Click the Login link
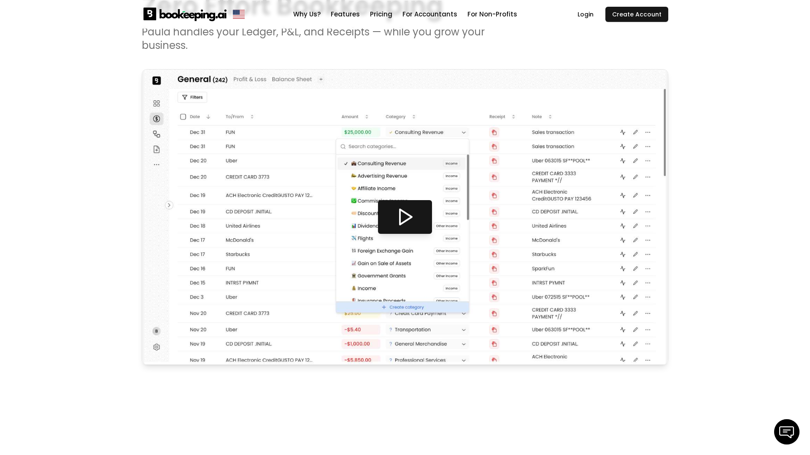810x455 pixels. (585, 14)
